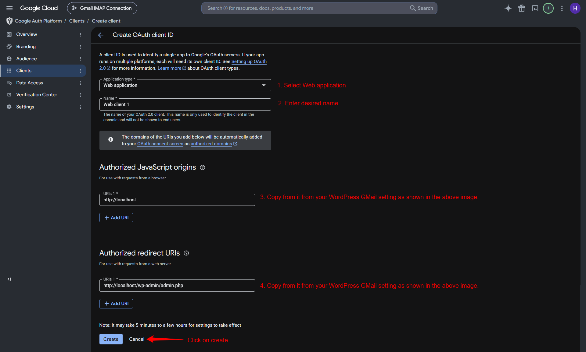Open the OAuth consent screen link

(x=160, y=144)
